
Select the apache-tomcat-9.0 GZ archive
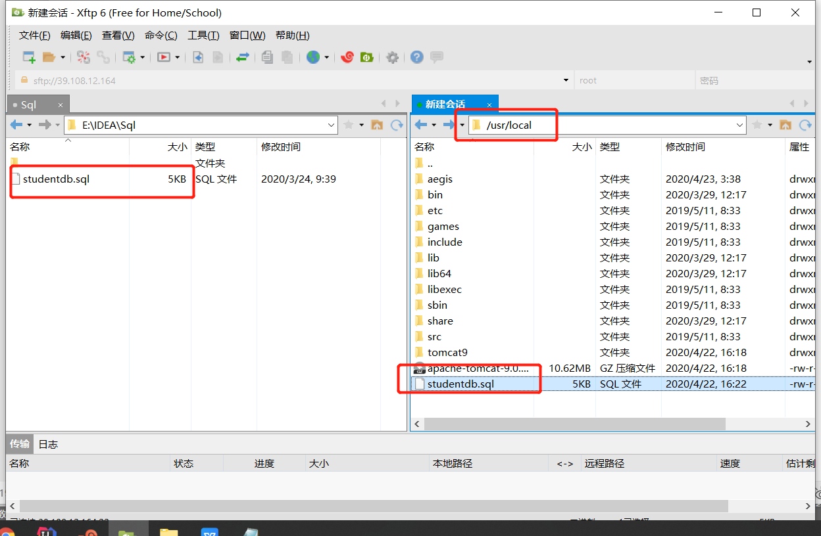point(478,368)
